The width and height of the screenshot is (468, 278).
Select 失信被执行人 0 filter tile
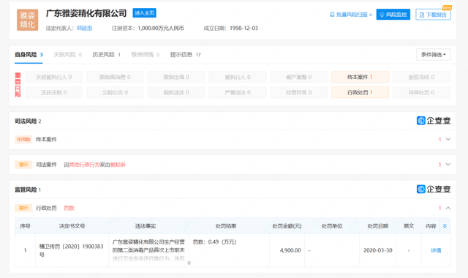(53, 77)
